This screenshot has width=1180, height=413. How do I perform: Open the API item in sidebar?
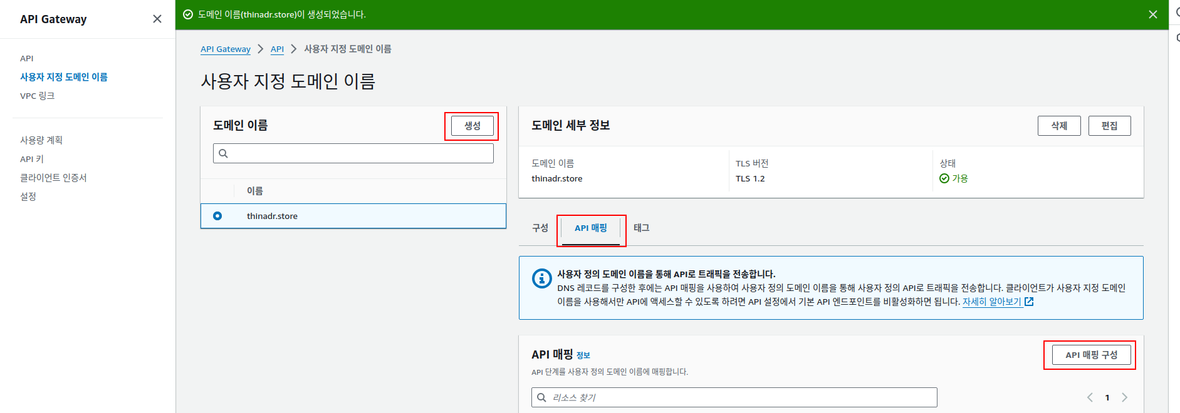(x=27, y=58)
